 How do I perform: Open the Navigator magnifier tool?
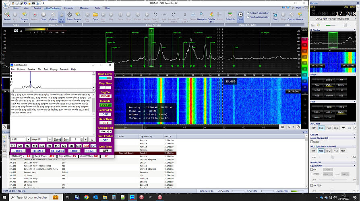[202, 15]
